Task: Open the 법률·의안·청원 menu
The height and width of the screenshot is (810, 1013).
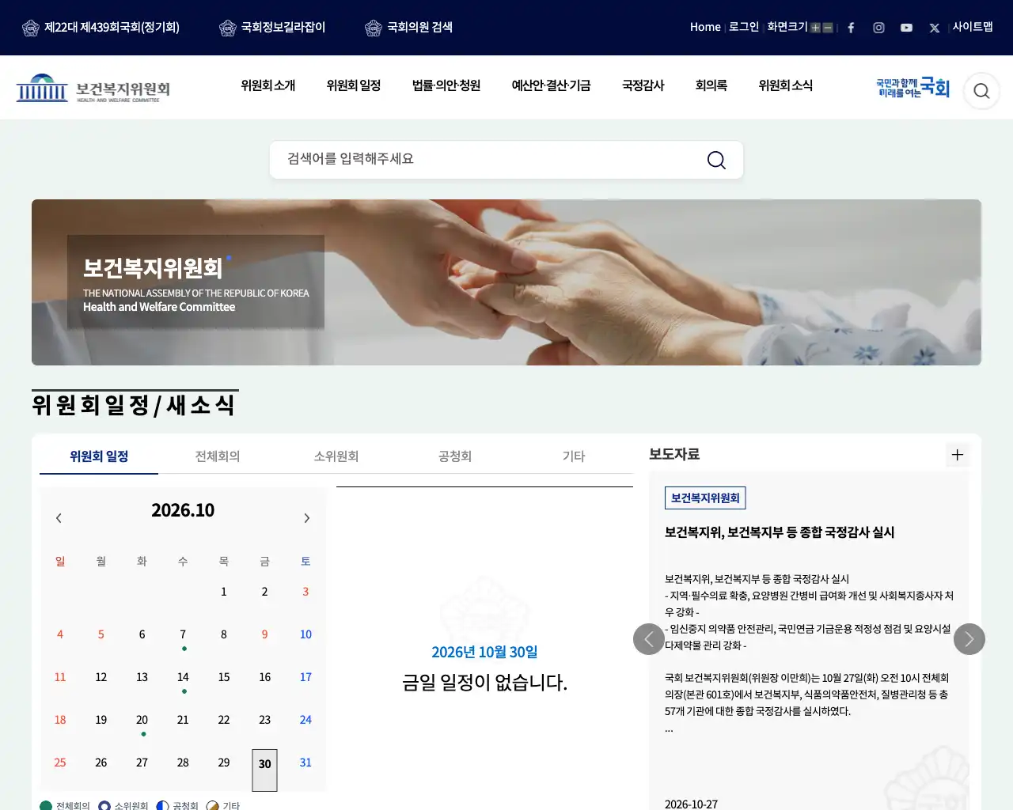Action: tap(446, 85)
